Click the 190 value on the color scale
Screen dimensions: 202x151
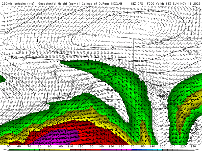[x=152, y=146]
